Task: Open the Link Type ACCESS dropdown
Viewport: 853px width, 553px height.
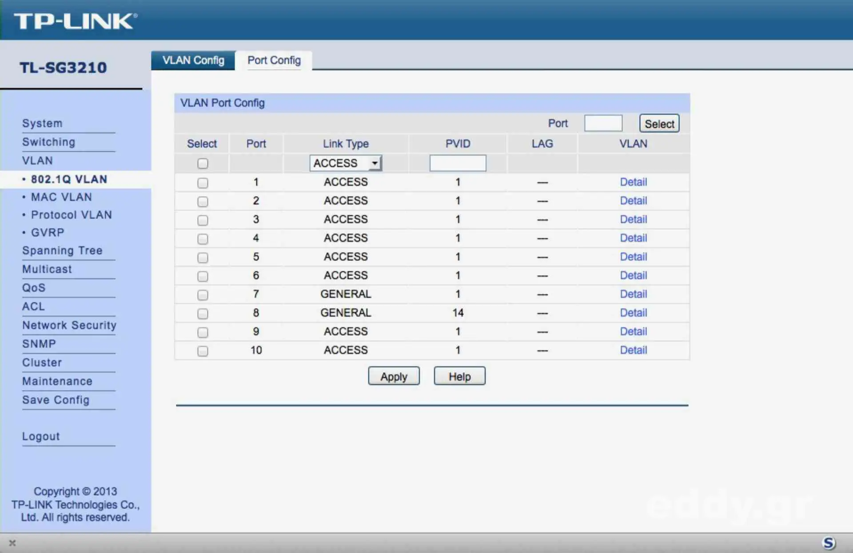Action: click(346, 163)
